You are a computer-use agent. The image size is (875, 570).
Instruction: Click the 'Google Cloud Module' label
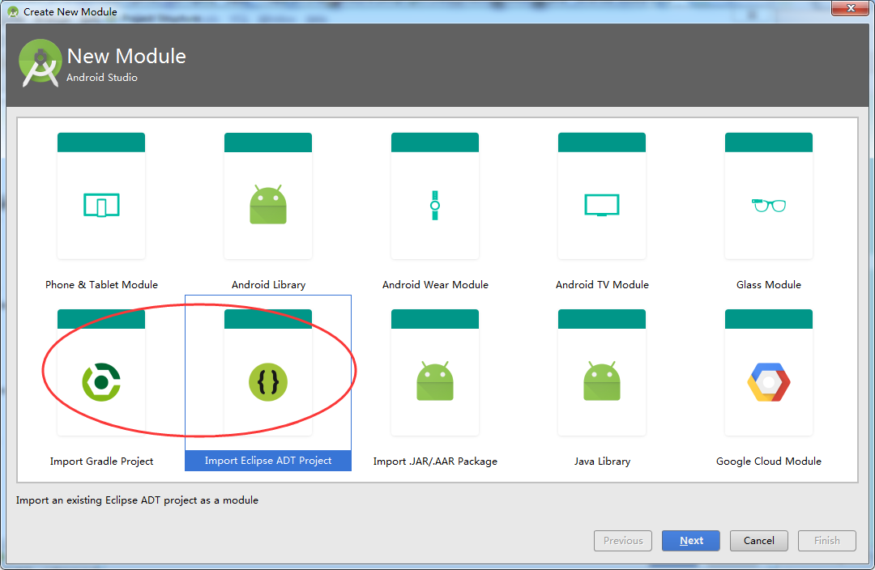768,462
